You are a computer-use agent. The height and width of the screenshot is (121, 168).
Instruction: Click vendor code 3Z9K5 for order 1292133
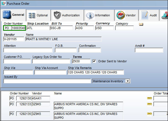41,104
